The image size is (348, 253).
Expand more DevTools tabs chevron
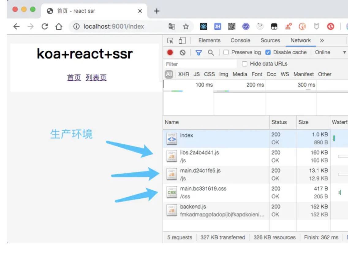coord(322,41)
